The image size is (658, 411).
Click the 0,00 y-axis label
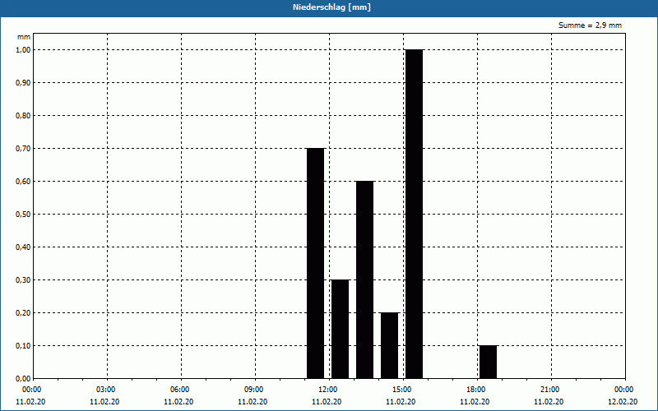click(23, 379)
